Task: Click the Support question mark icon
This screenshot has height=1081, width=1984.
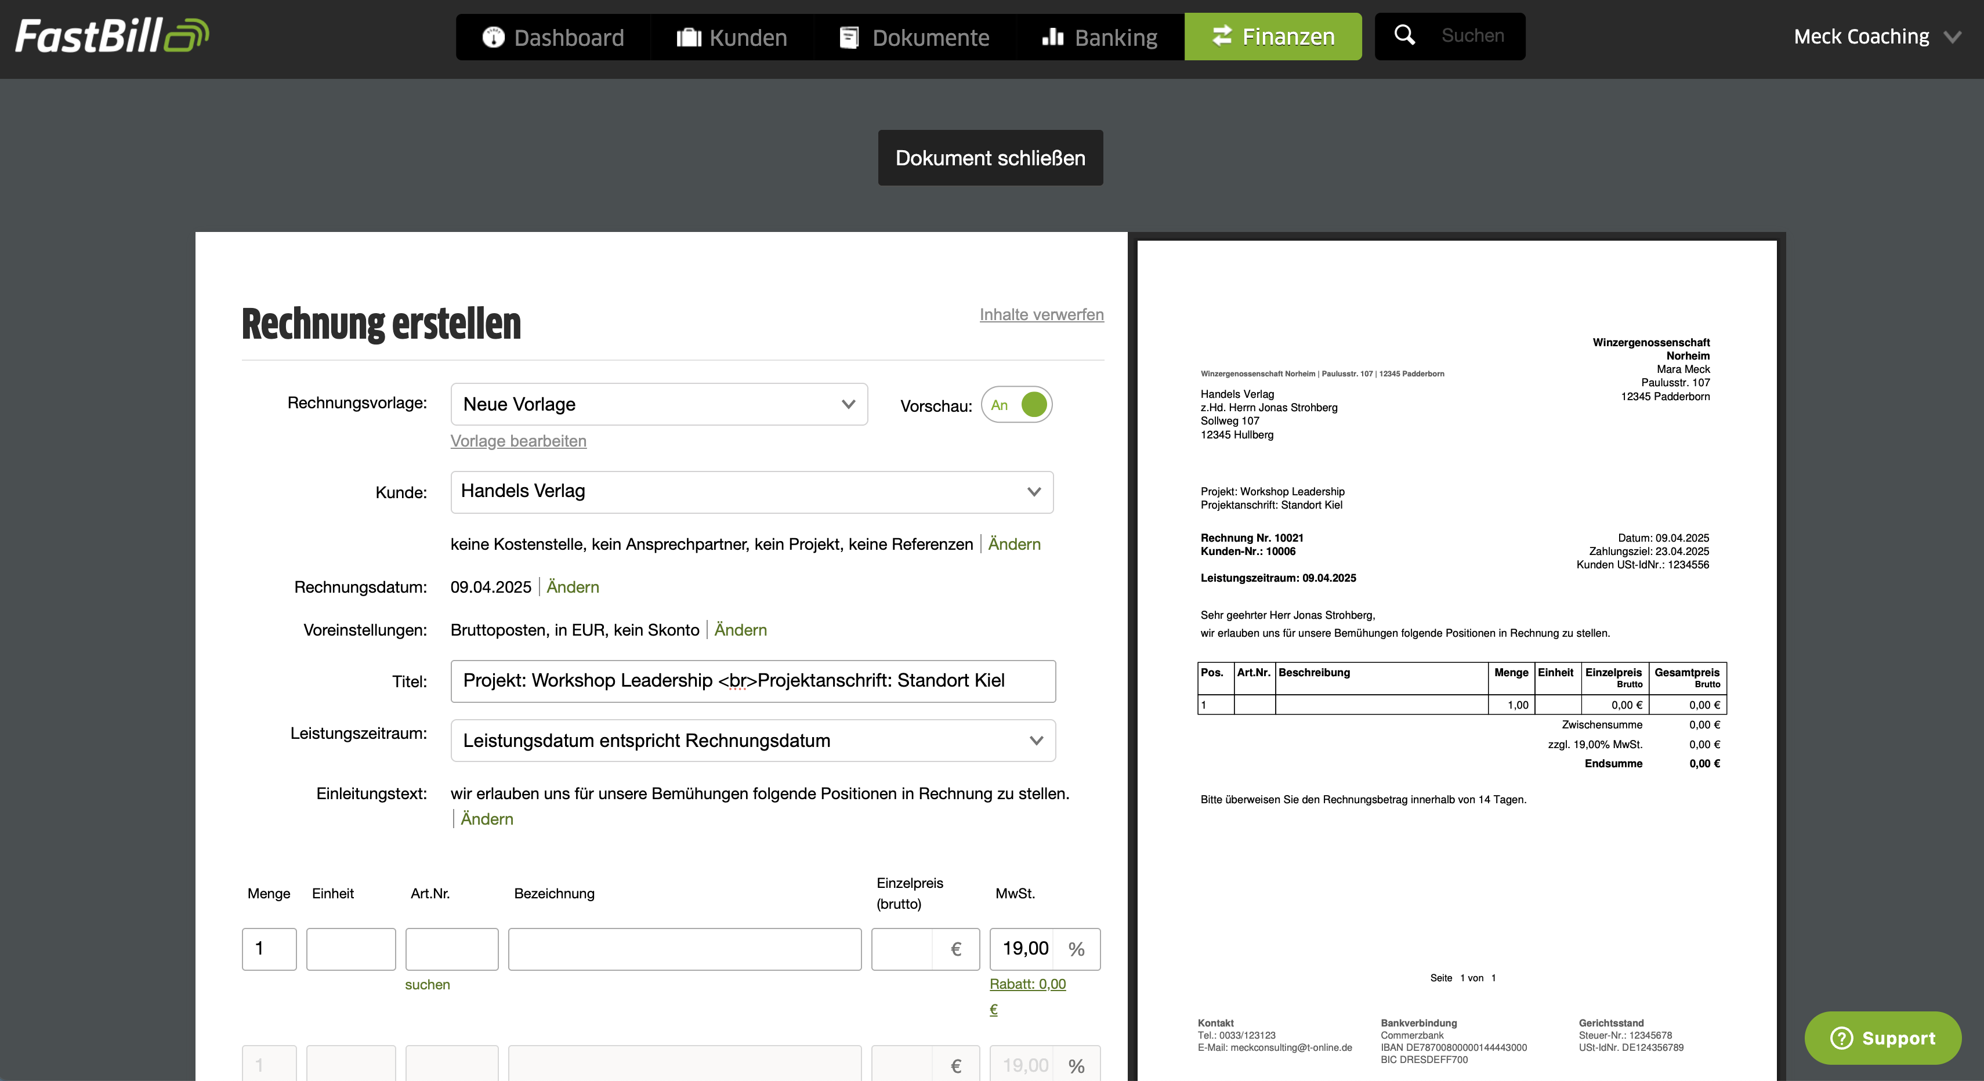Action: pos(1841,1038)
